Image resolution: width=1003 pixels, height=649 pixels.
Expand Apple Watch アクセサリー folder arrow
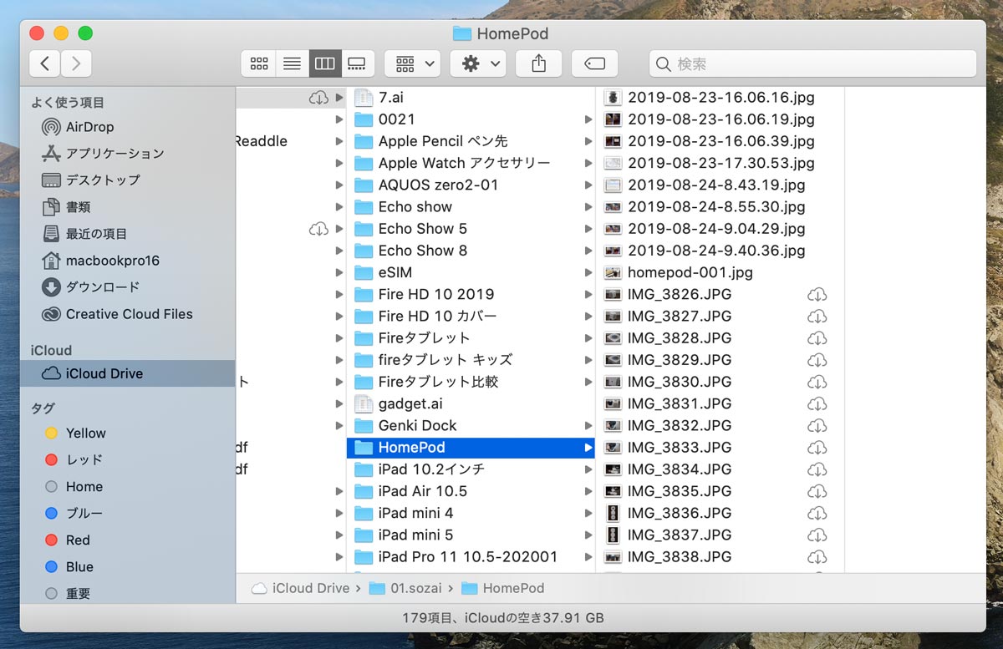588,163
